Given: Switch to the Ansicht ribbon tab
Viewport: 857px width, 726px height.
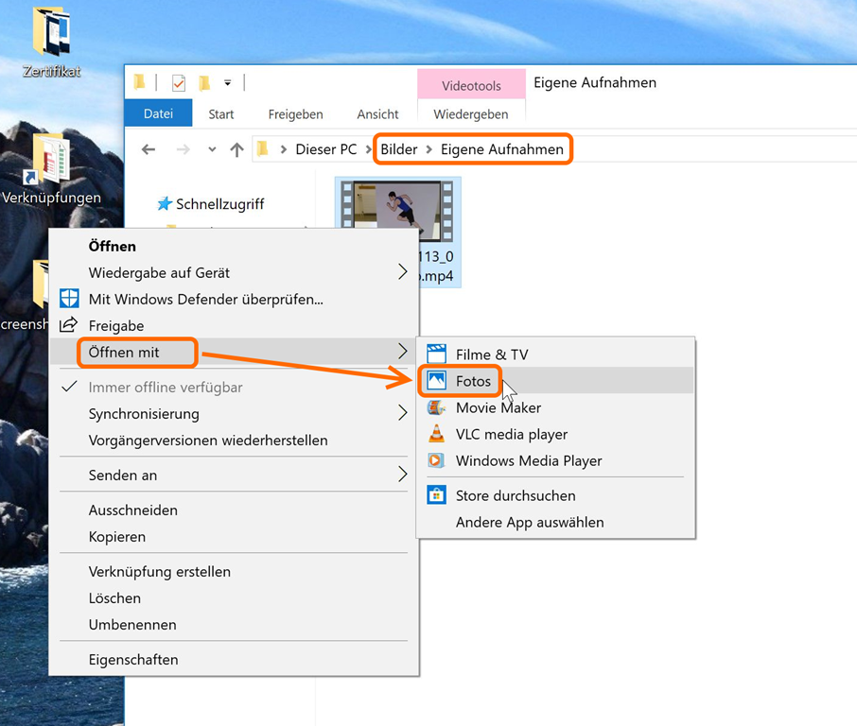Looking at the screenshot, I should point(377,114).
